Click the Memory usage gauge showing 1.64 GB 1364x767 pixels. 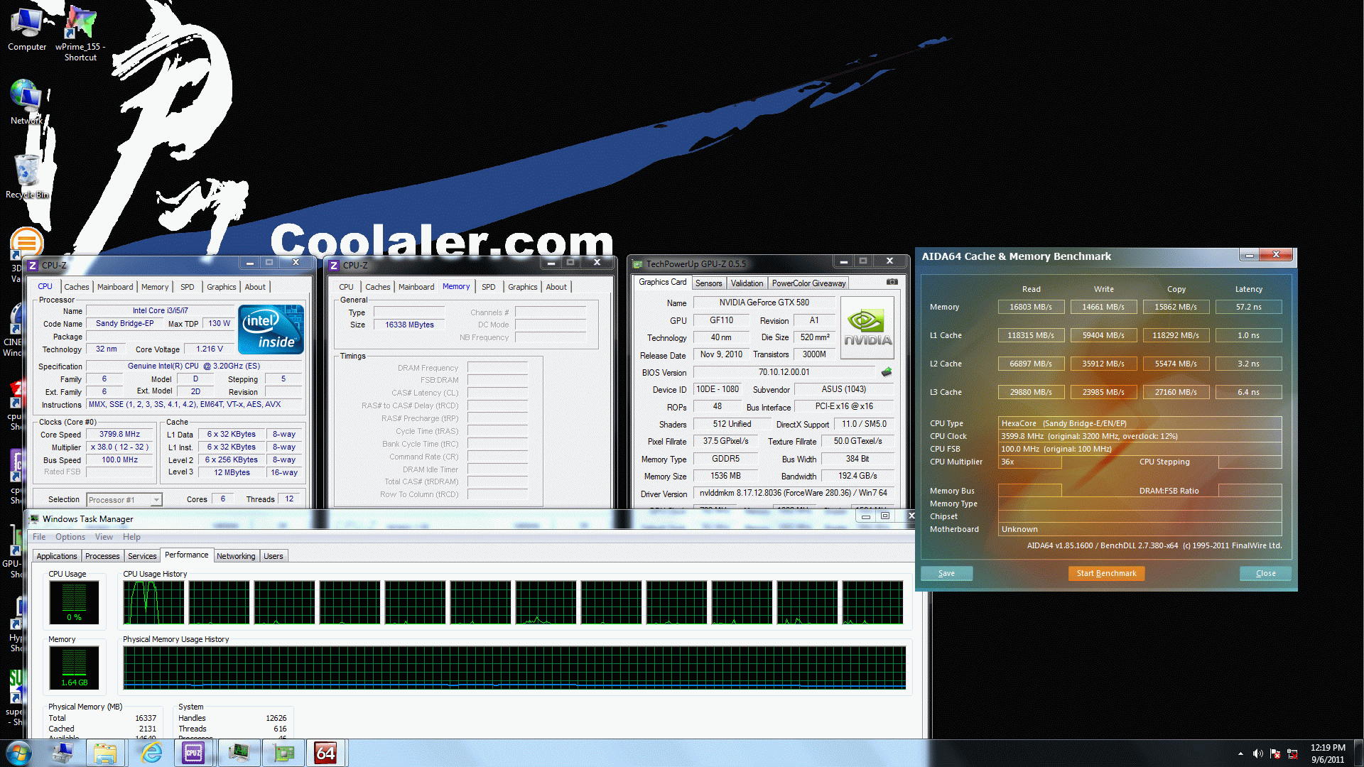74,668
